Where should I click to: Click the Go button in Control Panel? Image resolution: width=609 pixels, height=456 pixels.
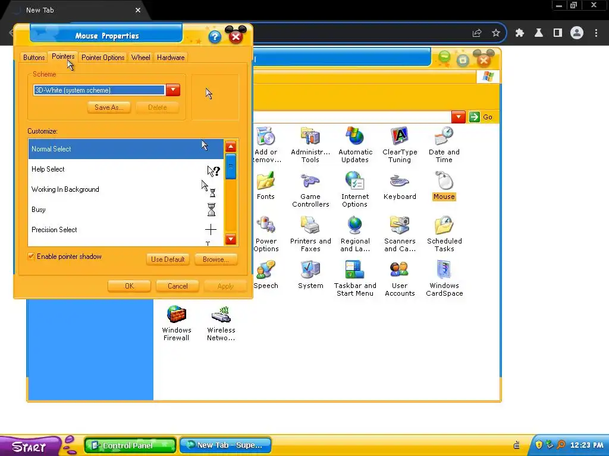click(x=481, y=117)
